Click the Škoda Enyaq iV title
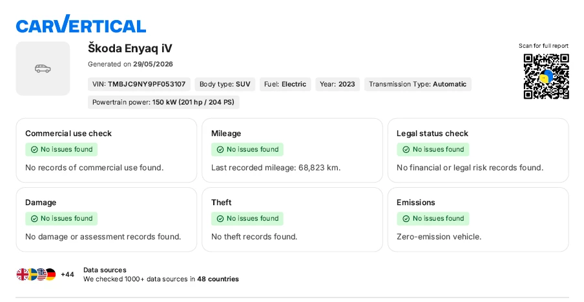The image size is (584, 302). point(130,48)
